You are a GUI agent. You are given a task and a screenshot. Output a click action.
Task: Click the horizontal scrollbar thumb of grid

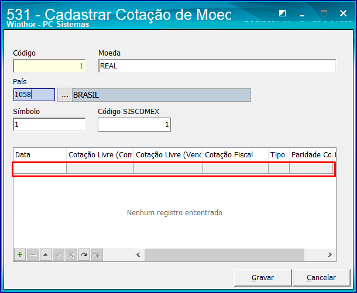[224, 254]
